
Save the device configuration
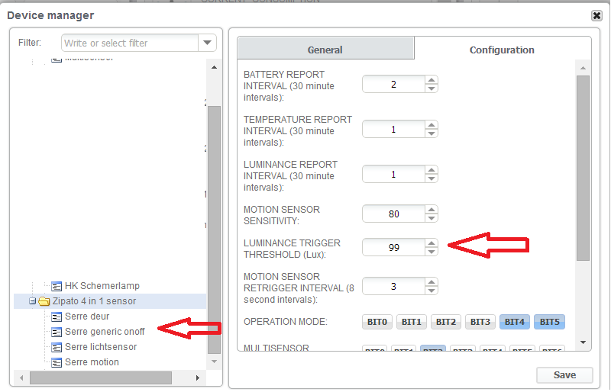[x=564, y=375]
